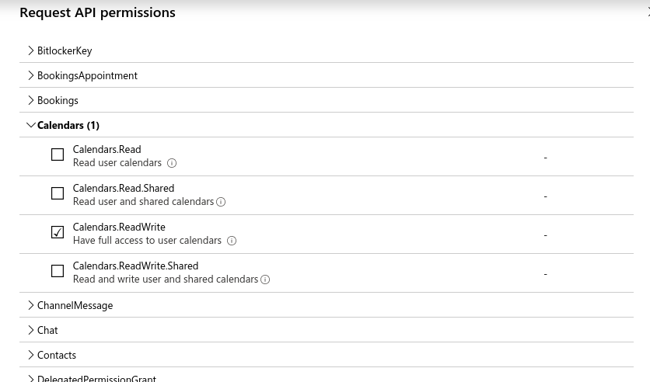Check the Calendars.Read.Shared permission box
The image size is (650, 382).
pos(58,193)
